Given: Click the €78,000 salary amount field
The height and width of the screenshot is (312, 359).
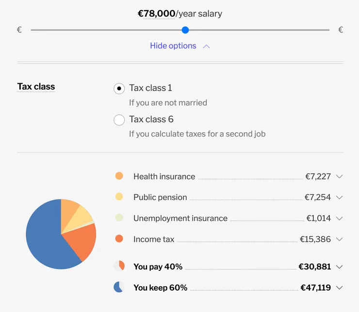Looking at the screenshot, I should [x=156, y=14].
